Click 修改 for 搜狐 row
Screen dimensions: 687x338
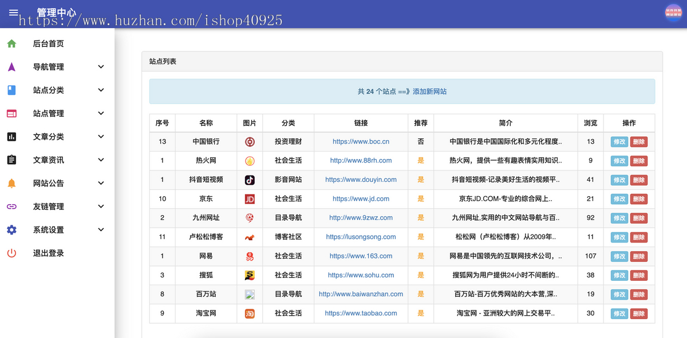coord(619,276)
